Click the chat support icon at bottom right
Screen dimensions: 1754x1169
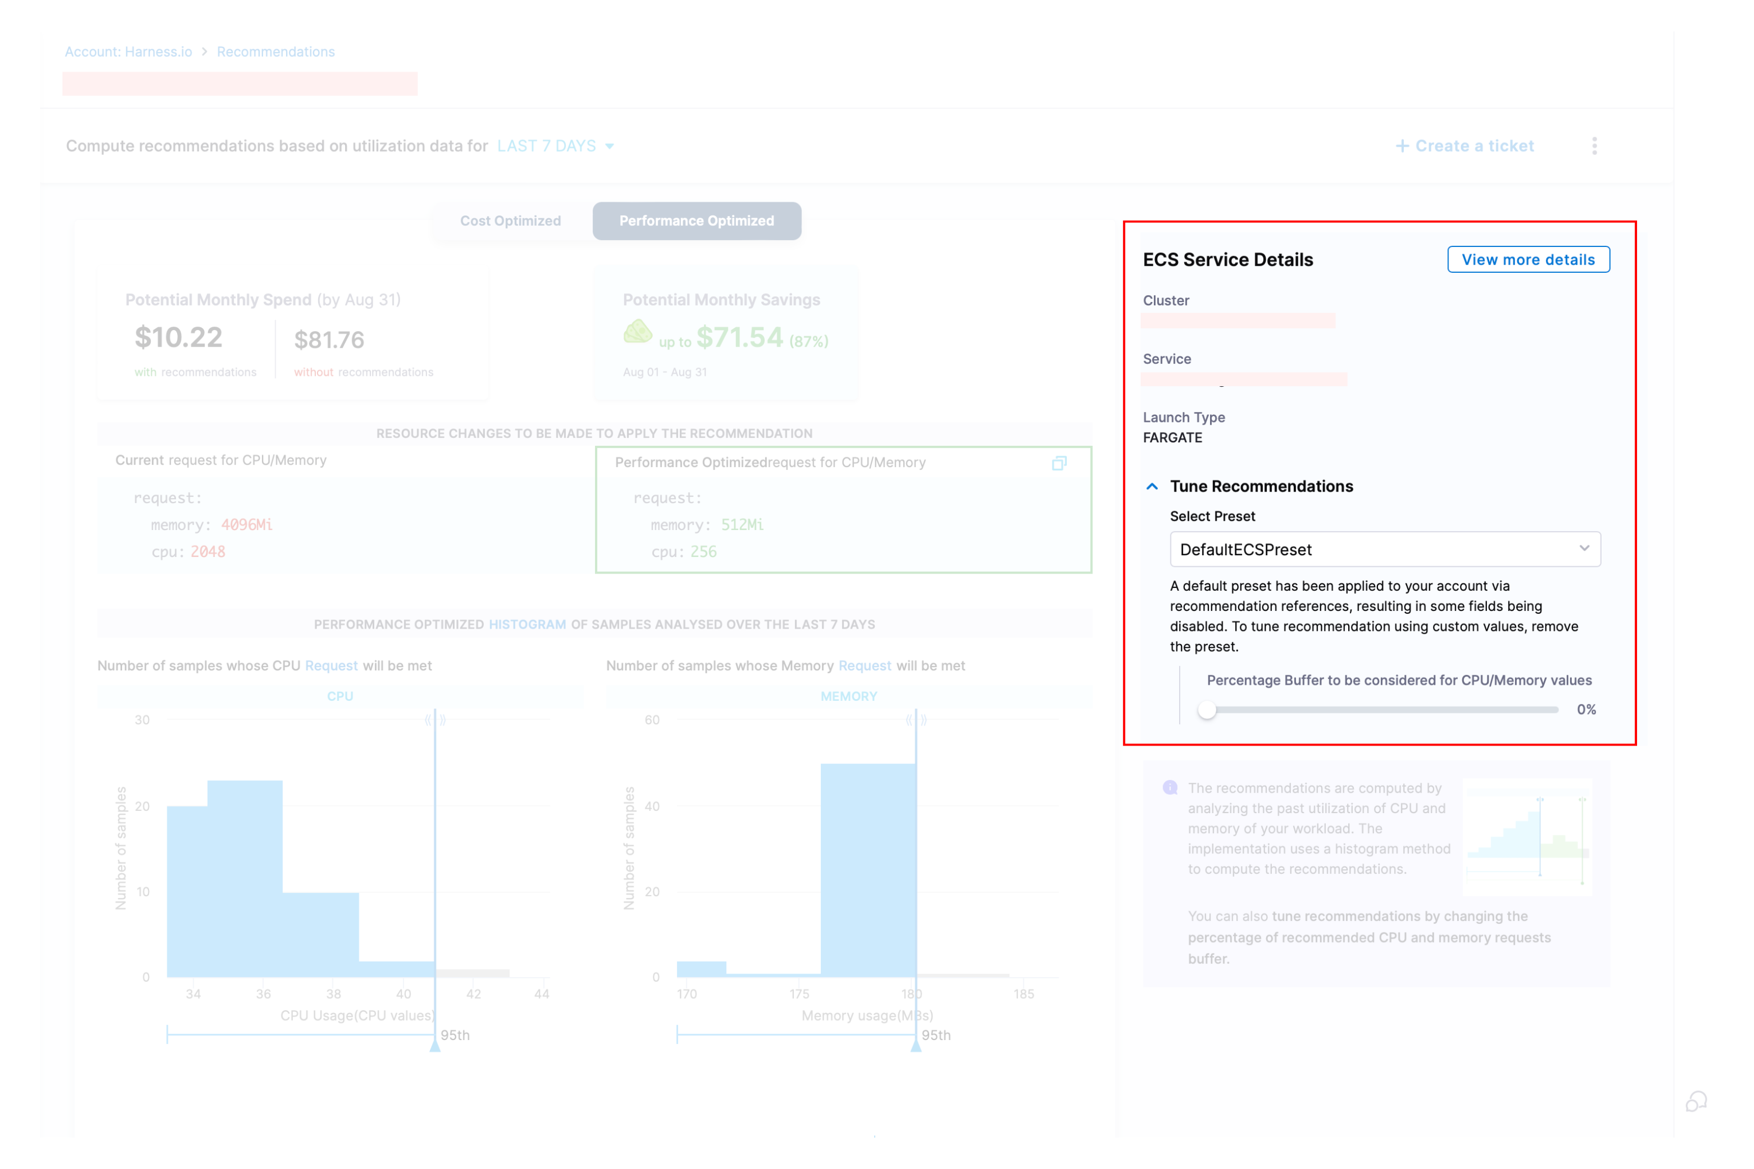(1696, 1101)
